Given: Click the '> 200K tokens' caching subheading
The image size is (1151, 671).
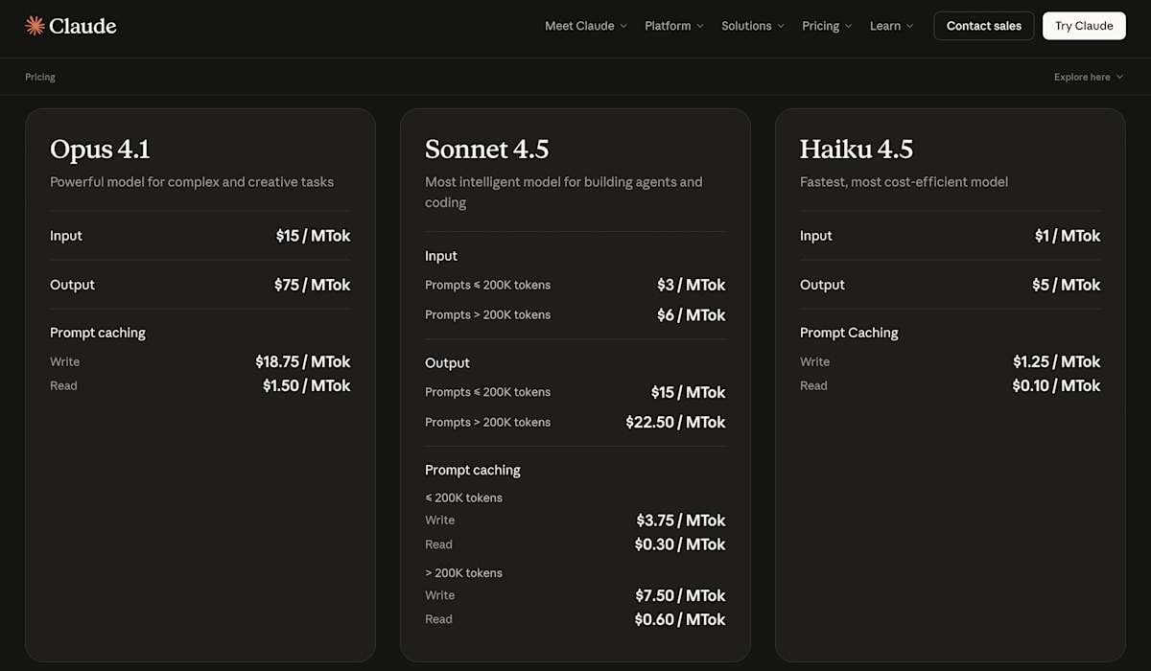Looking at the screenshot, I should tap(463, 573).
